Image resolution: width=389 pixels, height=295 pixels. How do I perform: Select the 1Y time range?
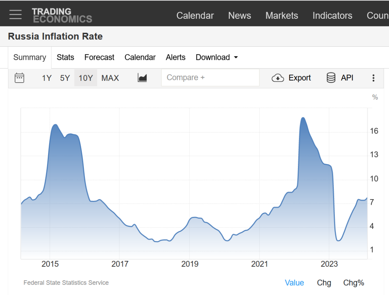[47, 78]
